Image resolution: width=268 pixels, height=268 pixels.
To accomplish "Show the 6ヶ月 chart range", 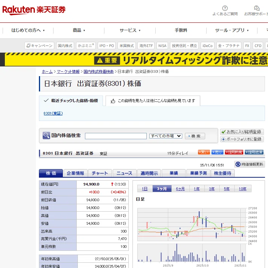I will (180, 189).
